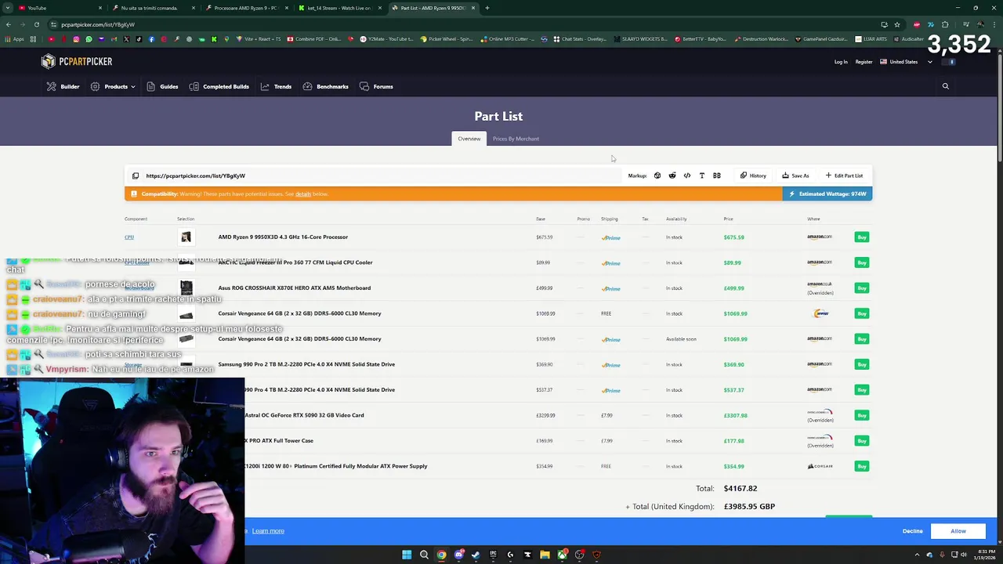Switch to the Procesoare AMD Ryzen 9 tab
The width and height of the screenshot is (1003, 564).
tap(247, 8)
